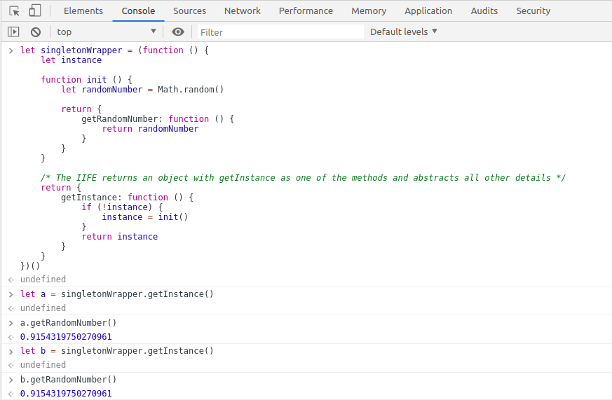The image size is (612, 400).
Task: Click 'undefined' result after let a statement
Action: pyautogui.click(x=43, y=308)
